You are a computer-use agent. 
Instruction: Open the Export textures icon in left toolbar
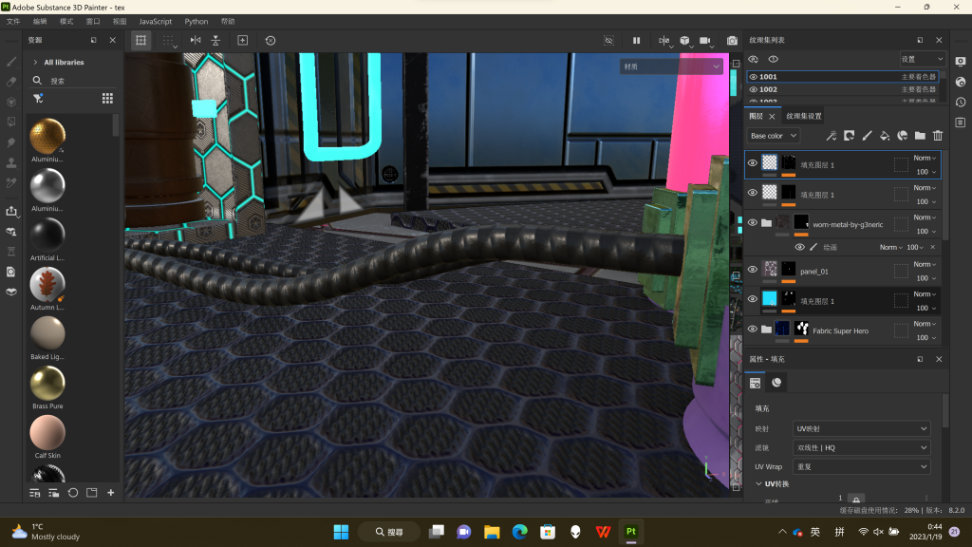tap(11, 212)
